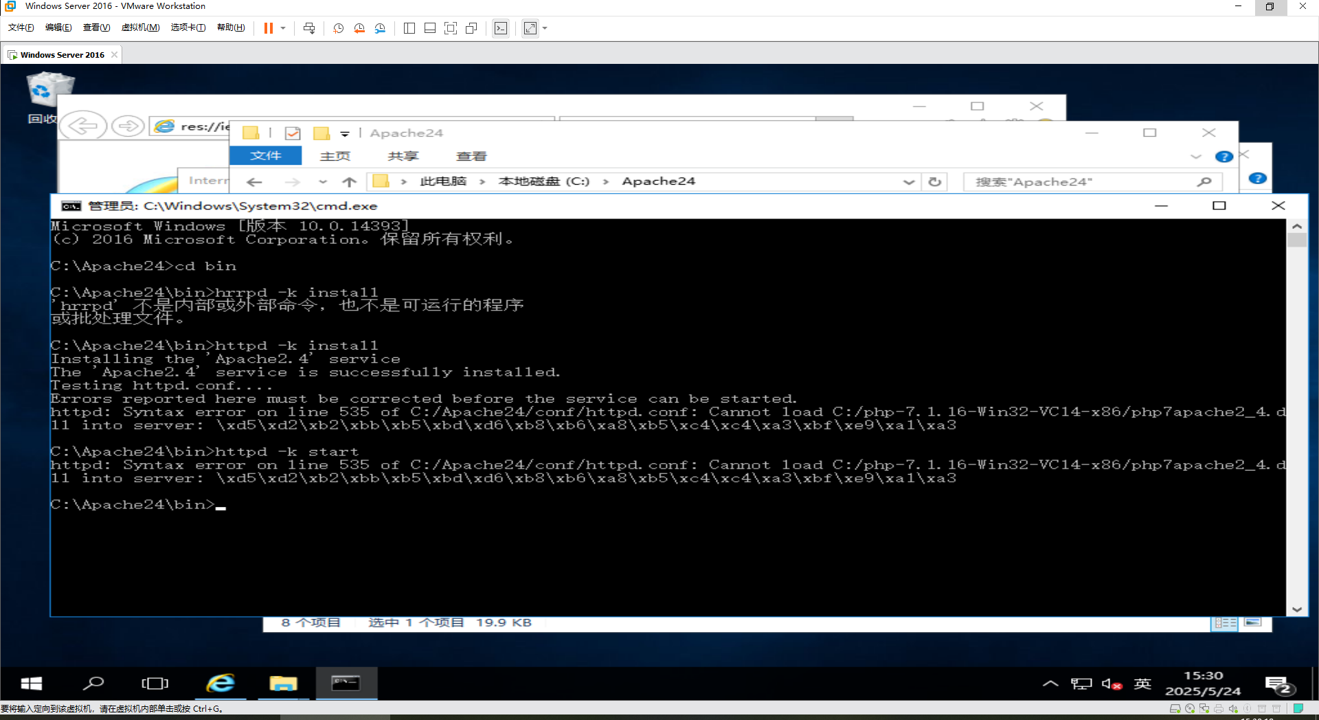The image size is (1319, 720).
Task: Open the Windows Start menu
Action: [31, 683]
